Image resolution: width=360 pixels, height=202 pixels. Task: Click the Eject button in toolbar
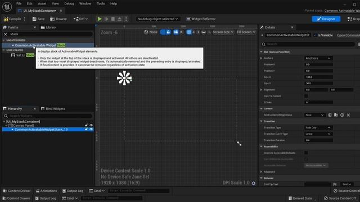click(x=119, y=19)
